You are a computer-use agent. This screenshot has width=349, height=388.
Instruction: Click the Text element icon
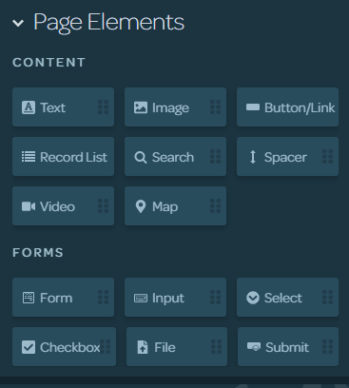(x=29, y=107)
